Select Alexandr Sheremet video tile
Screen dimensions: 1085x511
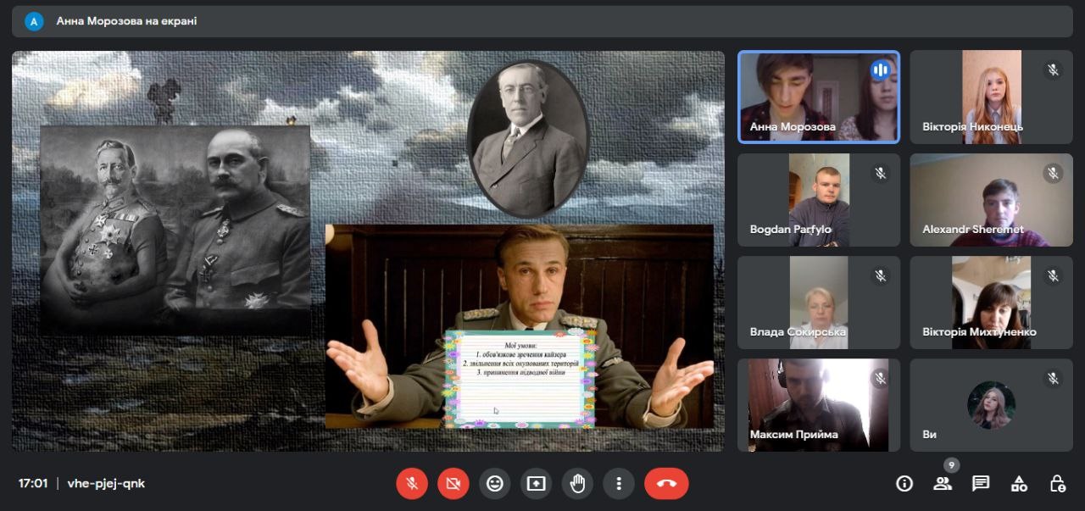(992, 200)
